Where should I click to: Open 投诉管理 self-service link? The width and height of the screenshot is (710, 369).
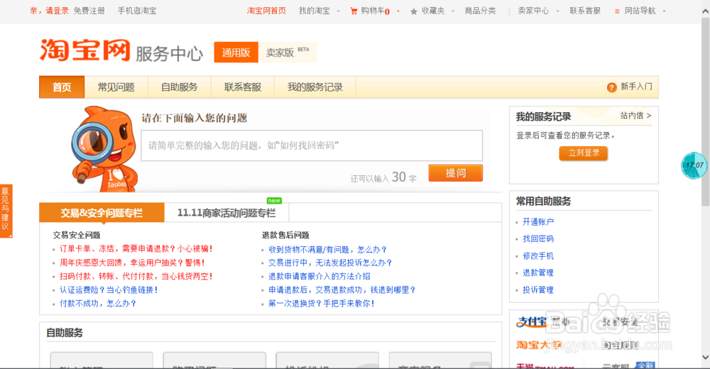(x=538, y=290)
